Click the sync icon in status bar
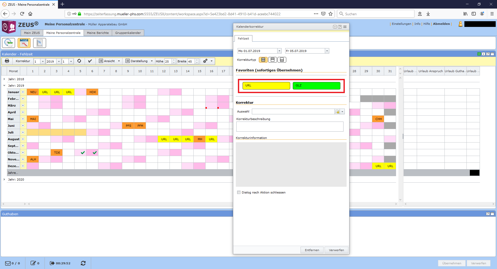This screenshot has height=269, width=497. tap(83, 263)
